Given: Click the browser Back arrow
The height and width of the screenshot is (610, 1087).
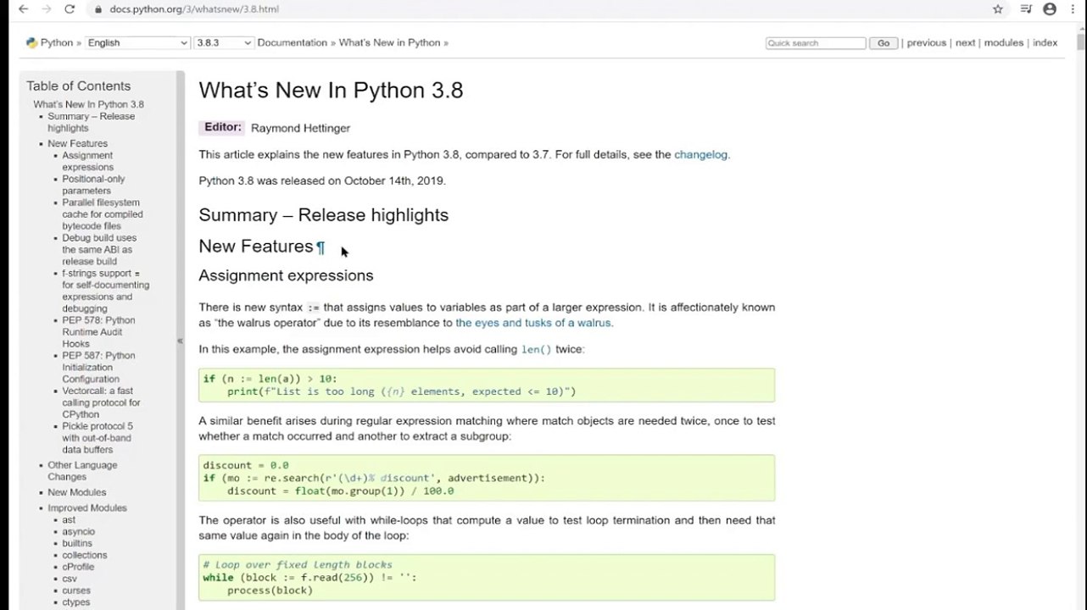Looking at the screenshot, I should pyautogui.click(x=23, y=9).
